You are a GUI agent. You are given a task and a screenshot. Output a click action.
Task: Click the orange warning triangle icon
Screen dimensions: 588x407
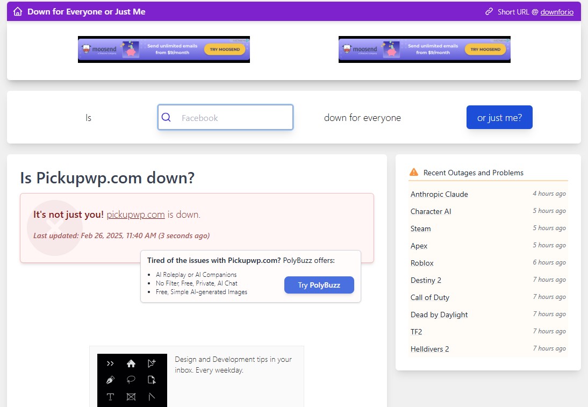pos(414,172)
